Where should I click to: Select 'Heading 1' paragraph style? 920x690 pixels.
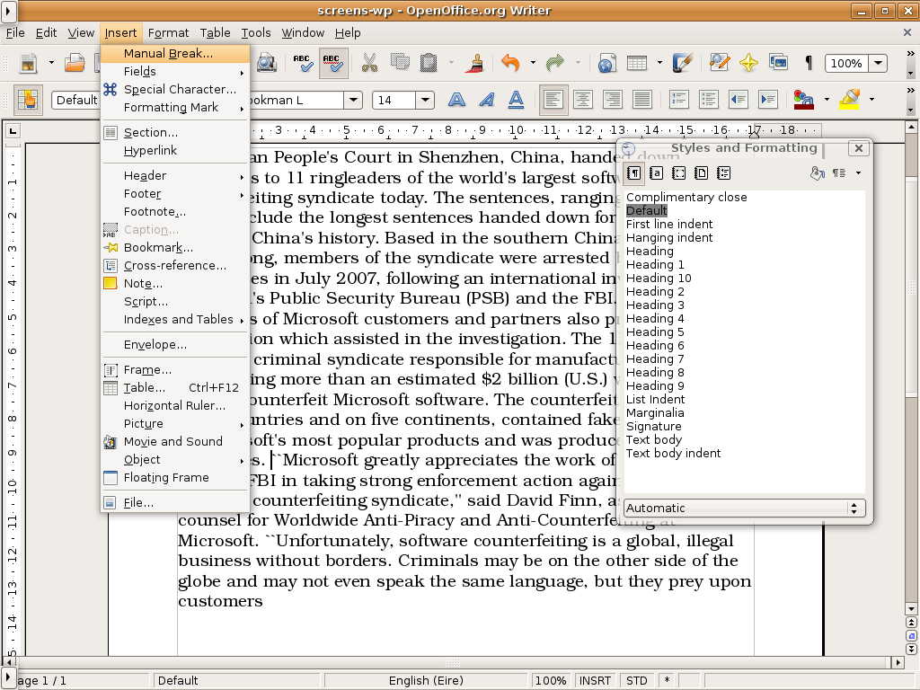pyautogui.click(x=655, y=265)
